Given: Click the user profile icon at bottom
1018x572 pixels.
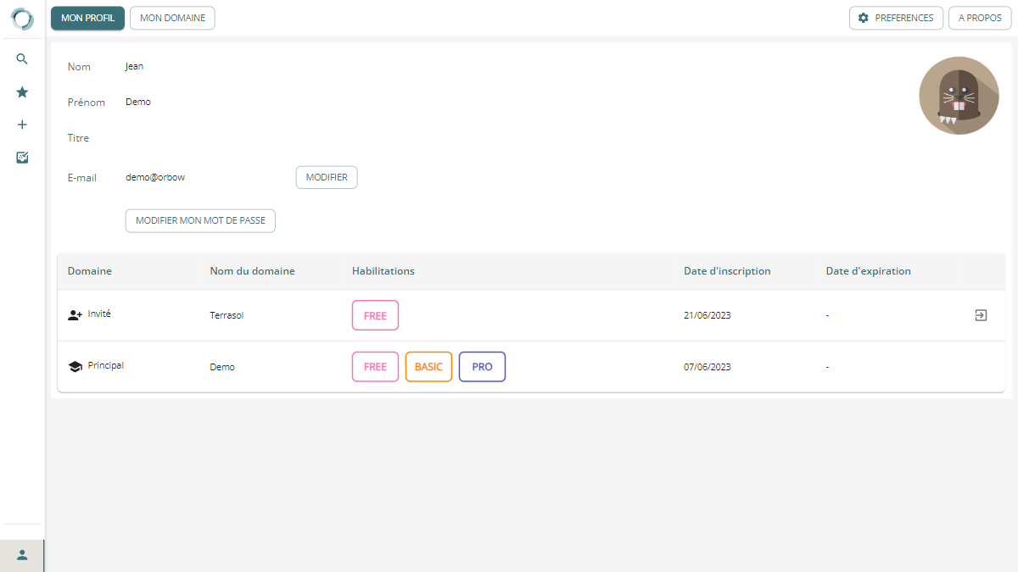Looking at the screenshot, I should tap(22, 555).
